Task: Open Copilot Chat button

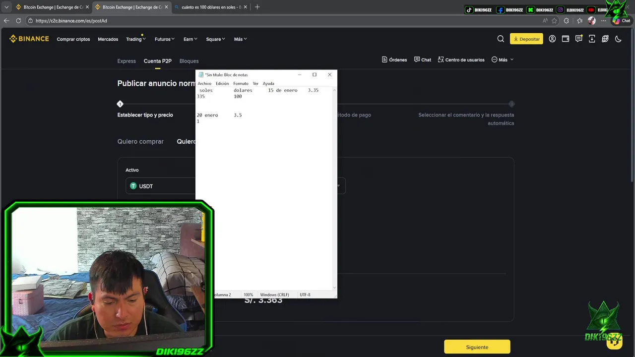Action: click(x=621, y=21)
